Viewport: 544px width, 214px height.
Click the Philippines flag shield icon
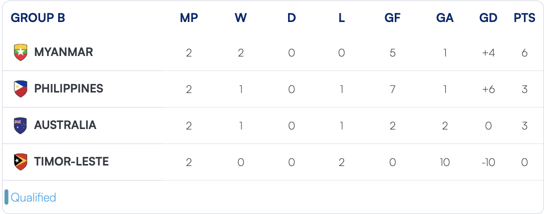pos(21,89)
